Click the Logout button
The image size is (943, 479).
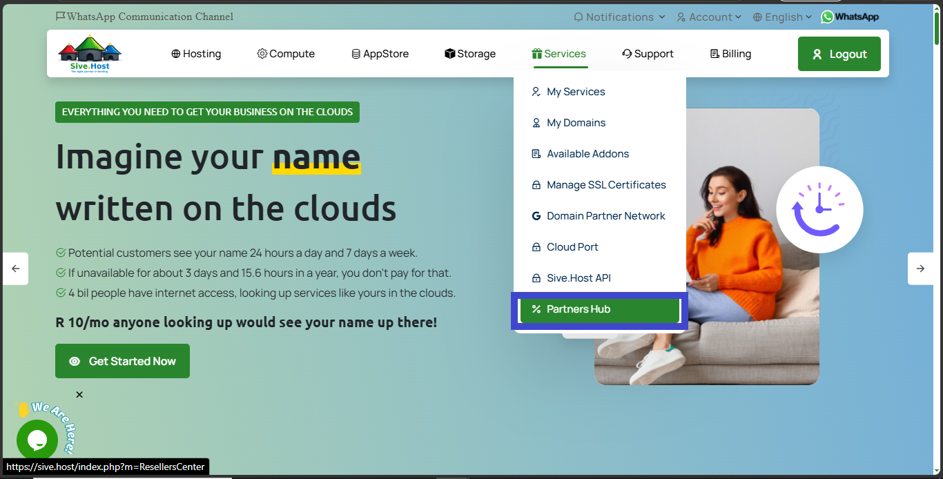point(839,54)
